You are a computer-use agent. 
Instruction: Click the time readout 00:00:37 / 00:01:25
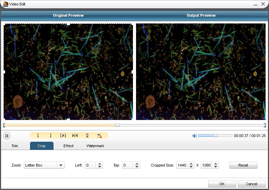[250, 136]
